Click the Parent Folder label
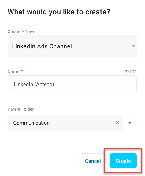 pyautogui.click(x=21, y=109)
